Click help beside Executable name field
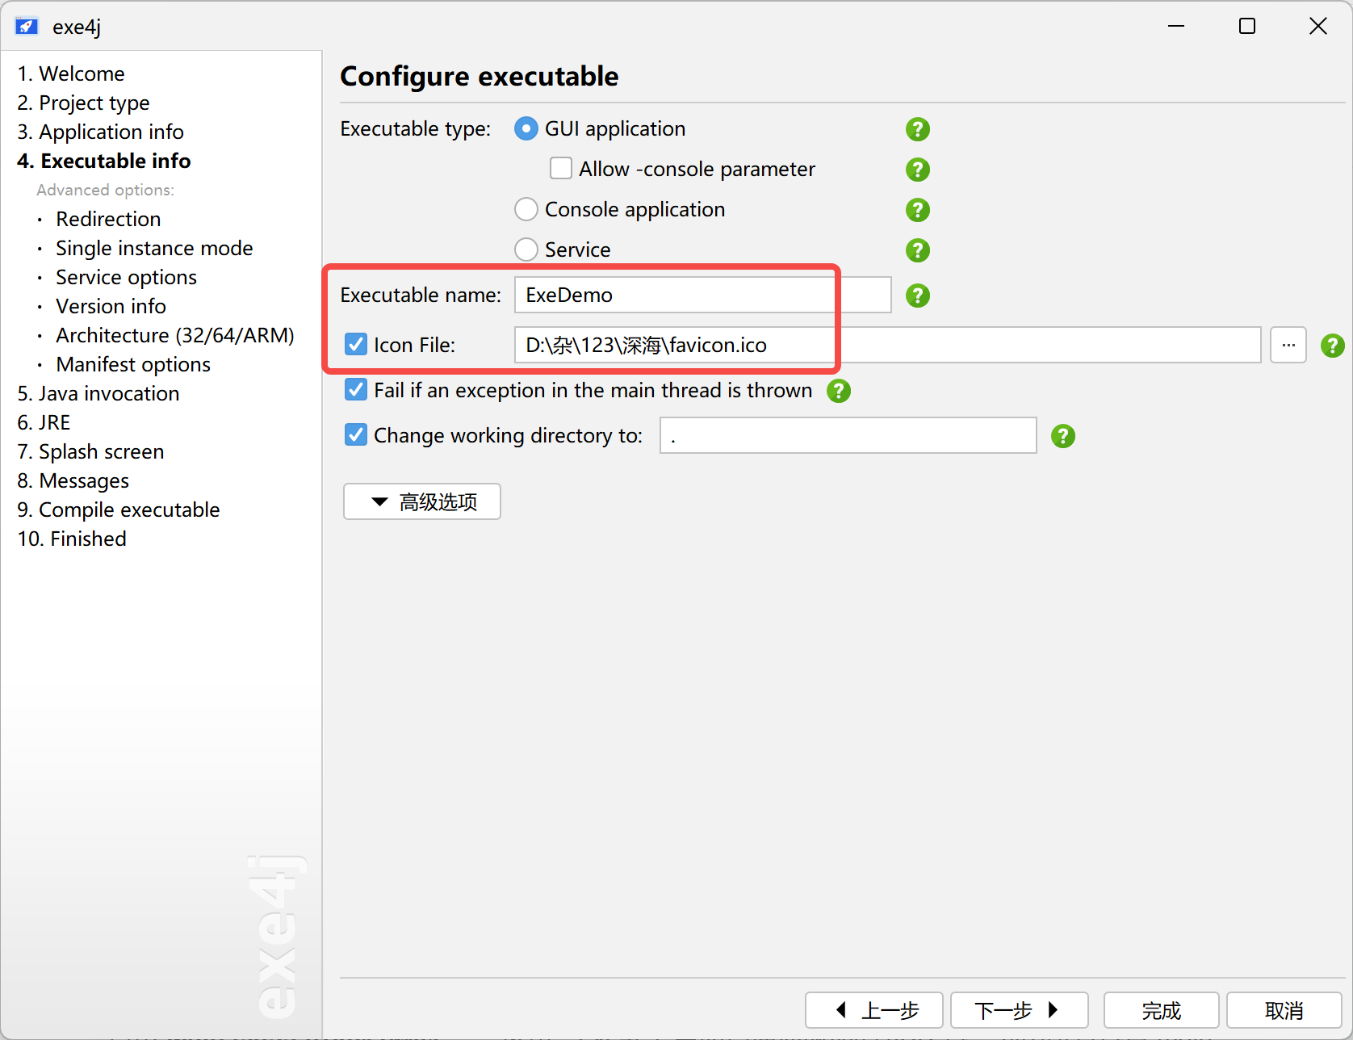 point(917,296)
